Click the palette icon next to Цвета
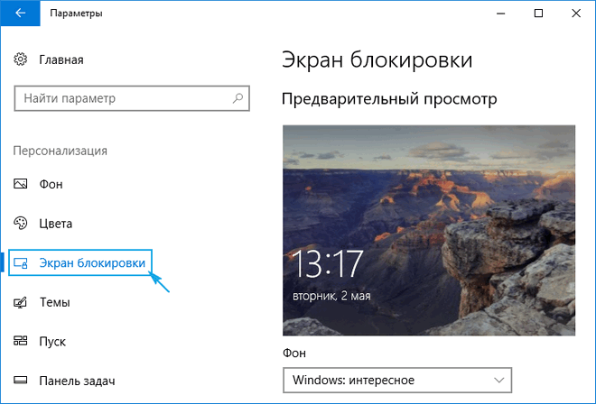Screen dimensions: 596x404 point(21,223)
